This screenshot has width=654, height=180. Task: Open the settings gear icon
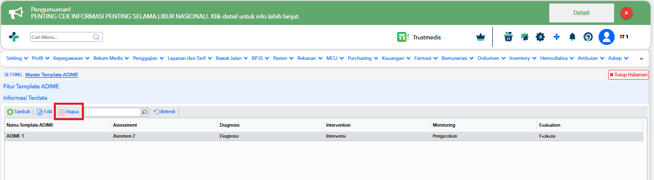click(x=540, y=37)
